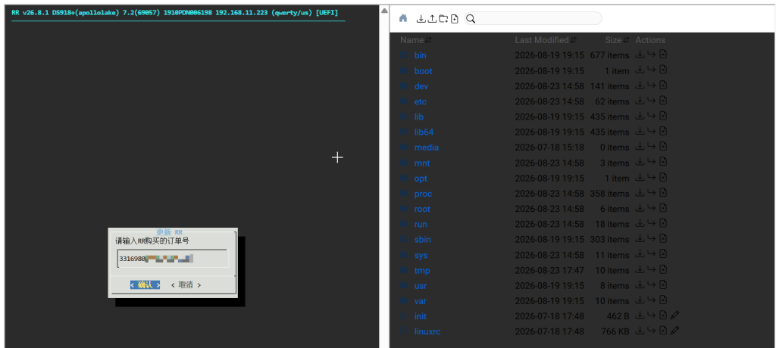The width and height of the screenshot is (776, 348).
Task: Open the init file link
Action: coord(420,316)
